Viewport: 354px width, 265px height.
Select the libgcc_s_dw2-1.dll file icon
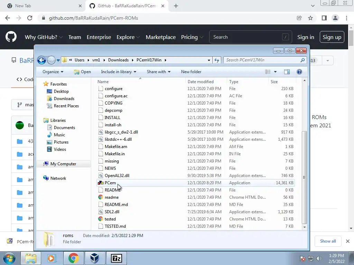tap(101, 132)
